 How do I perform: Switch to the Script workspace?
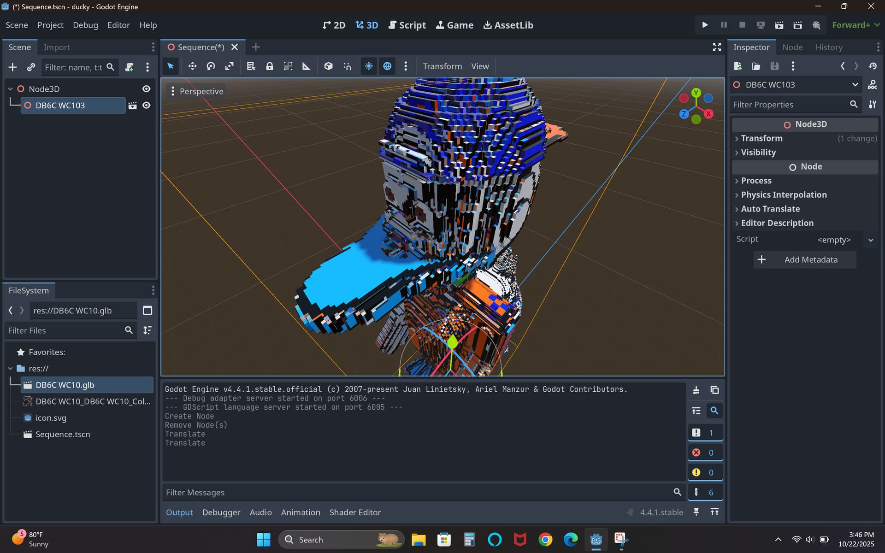click(407, 25)
